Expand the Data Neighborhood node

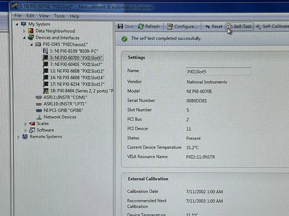pos(24,31)
